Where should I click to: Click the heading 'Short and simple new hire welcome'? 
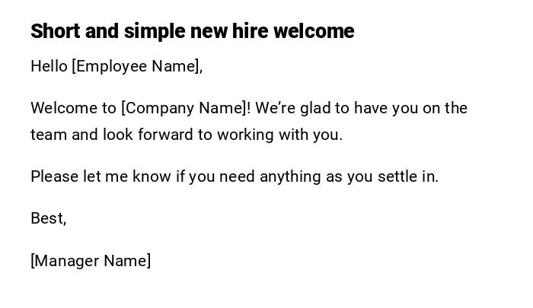[192, 31]
